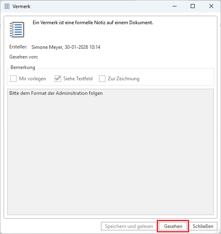Click the 'Vermerk' window title text
The width and height of the screenshot is (221, 234).
tap(21, 6)
